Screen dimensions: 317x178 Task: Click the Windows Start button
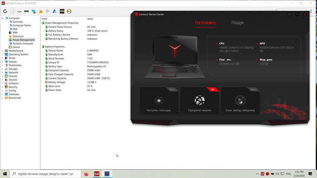pyautogui.click(x=5, y=174)
